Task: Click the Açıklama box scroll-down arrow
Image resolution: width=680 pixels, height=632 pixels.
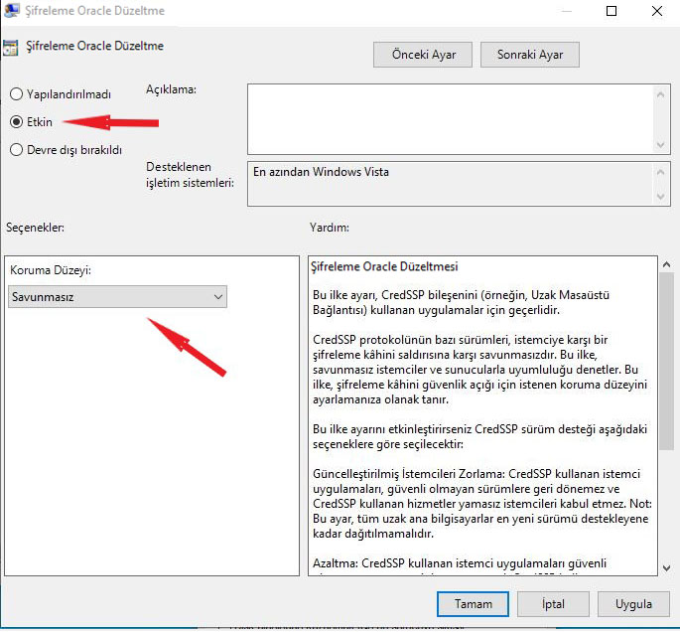Action: (x=660, y=144)
